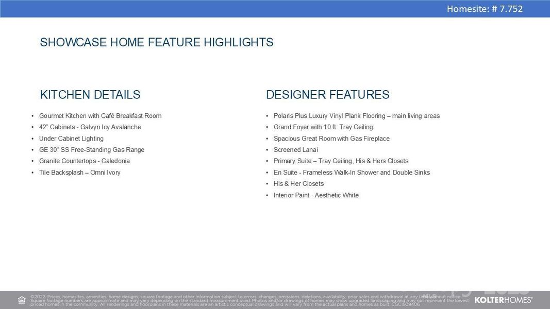Select Granite Countertops - Caledonia item

(x=85, y=161)
